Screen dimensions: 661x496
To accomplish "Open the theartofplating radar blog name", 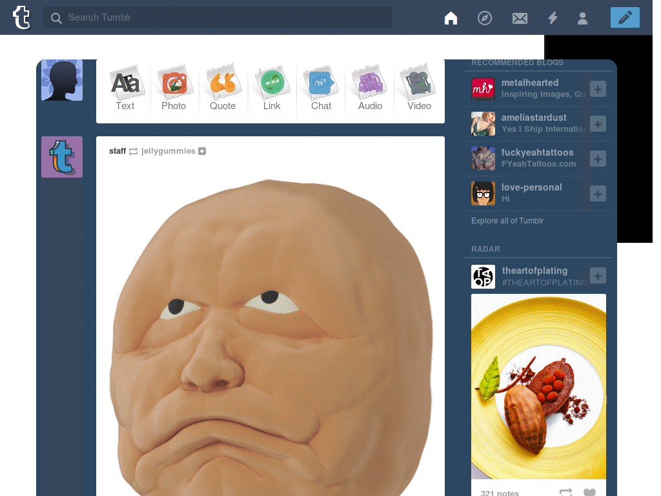I will 534,271.
